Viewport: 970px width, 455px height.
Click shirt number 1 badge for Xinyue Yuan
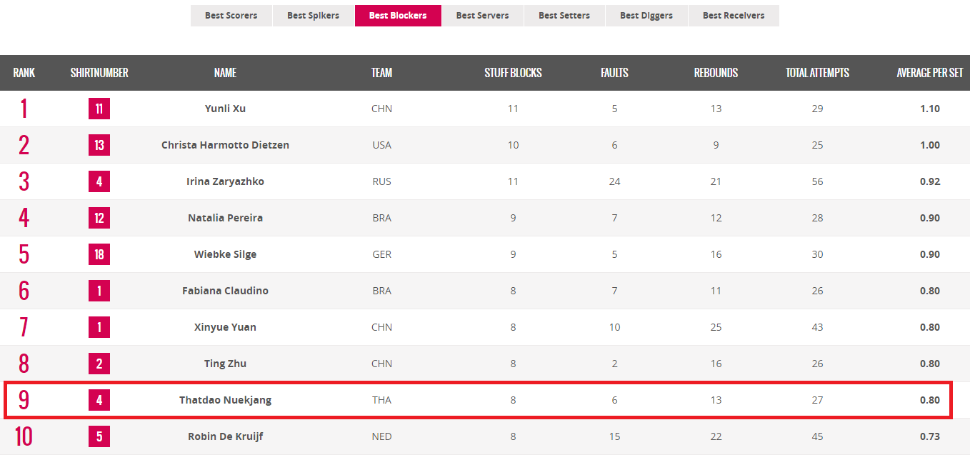tap(99, 327)
